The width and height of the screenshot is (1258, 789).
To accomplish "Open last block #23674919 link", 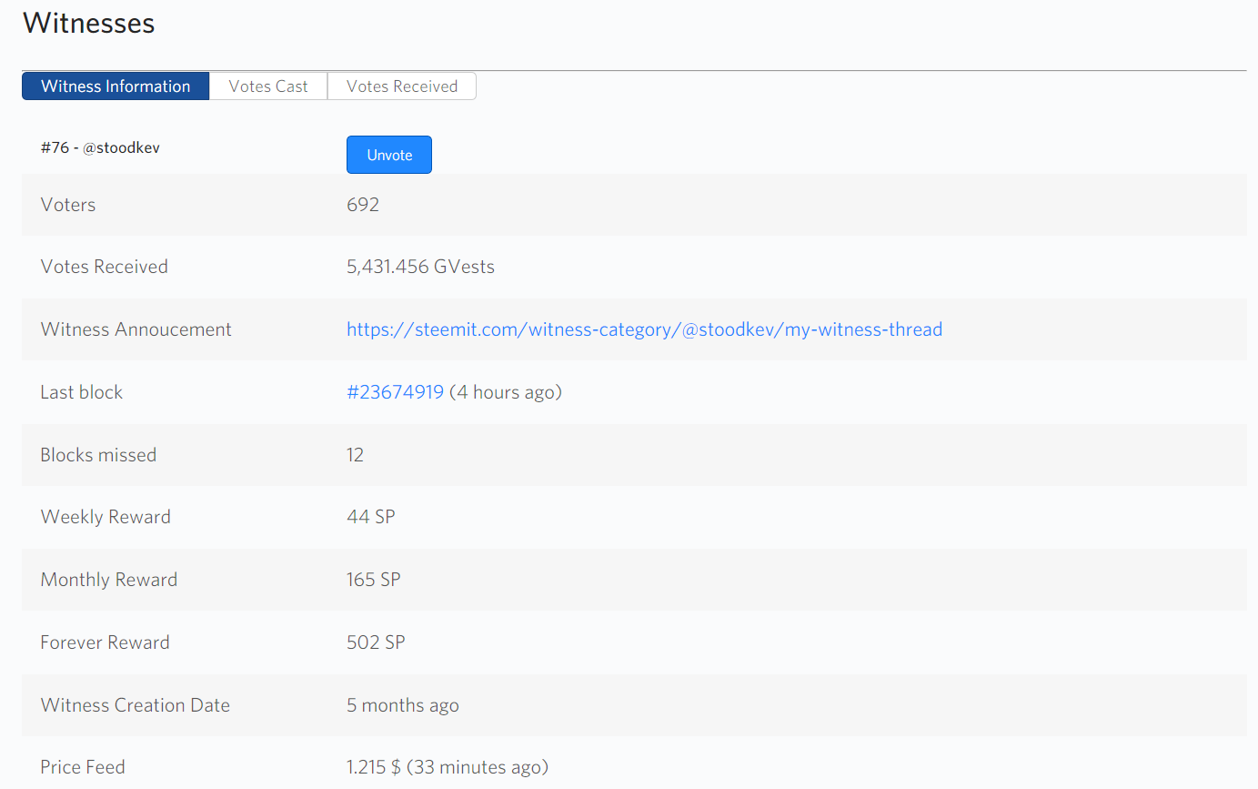I will click(395, 392).
